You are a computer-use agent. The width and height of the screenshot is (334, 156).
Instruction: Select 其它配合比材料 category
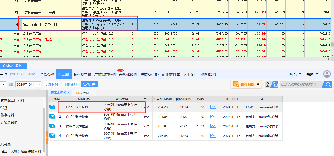click(12, 100)
